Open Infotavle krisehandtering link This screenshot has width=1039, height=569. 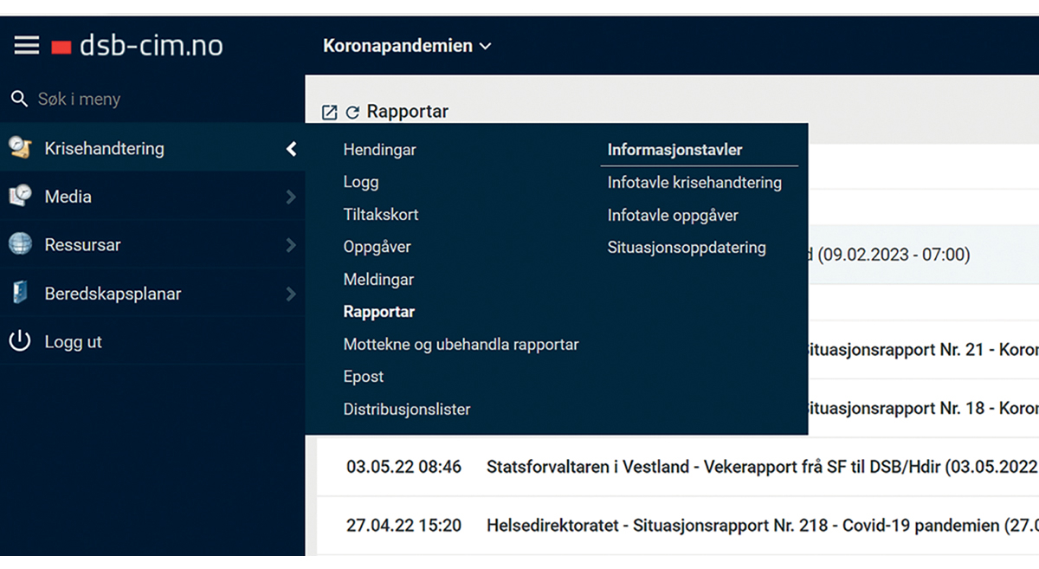click(694, 183)
